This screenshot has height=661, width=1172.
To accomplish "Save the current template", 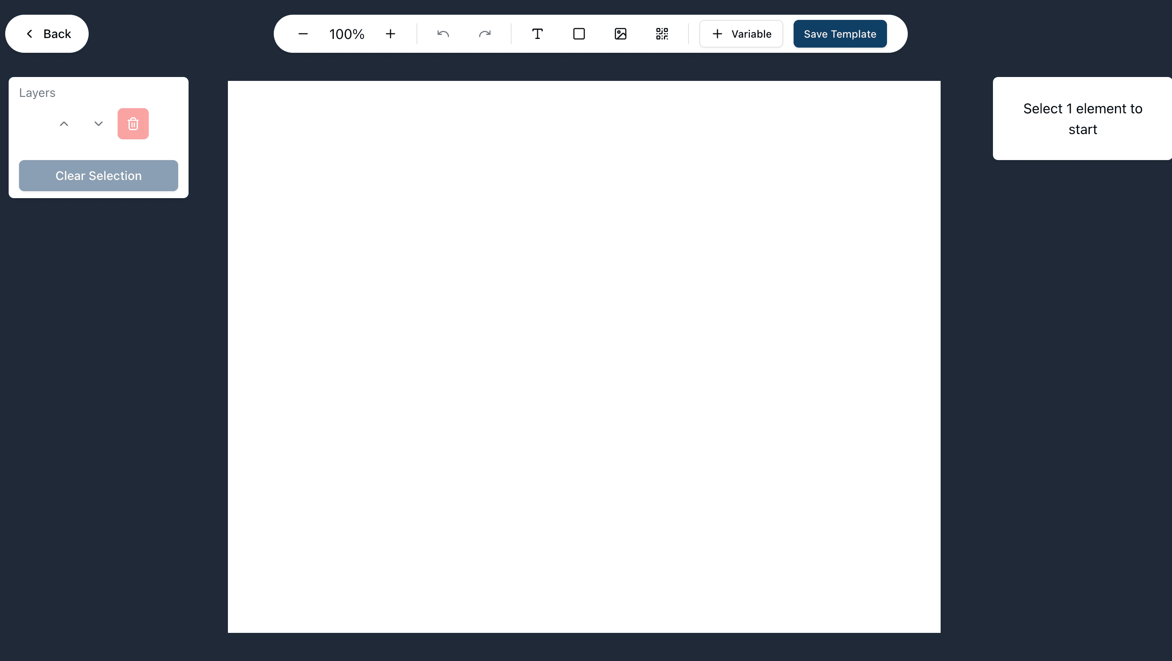I will (839, 33).
